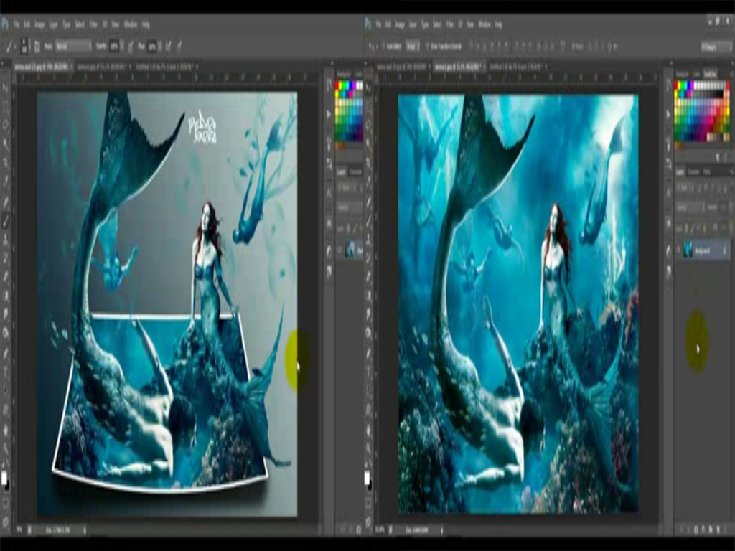The width and height of the screenshot is (735, 551).
Task: Click the lock icon on the Background layer
Action: point(724,251)
